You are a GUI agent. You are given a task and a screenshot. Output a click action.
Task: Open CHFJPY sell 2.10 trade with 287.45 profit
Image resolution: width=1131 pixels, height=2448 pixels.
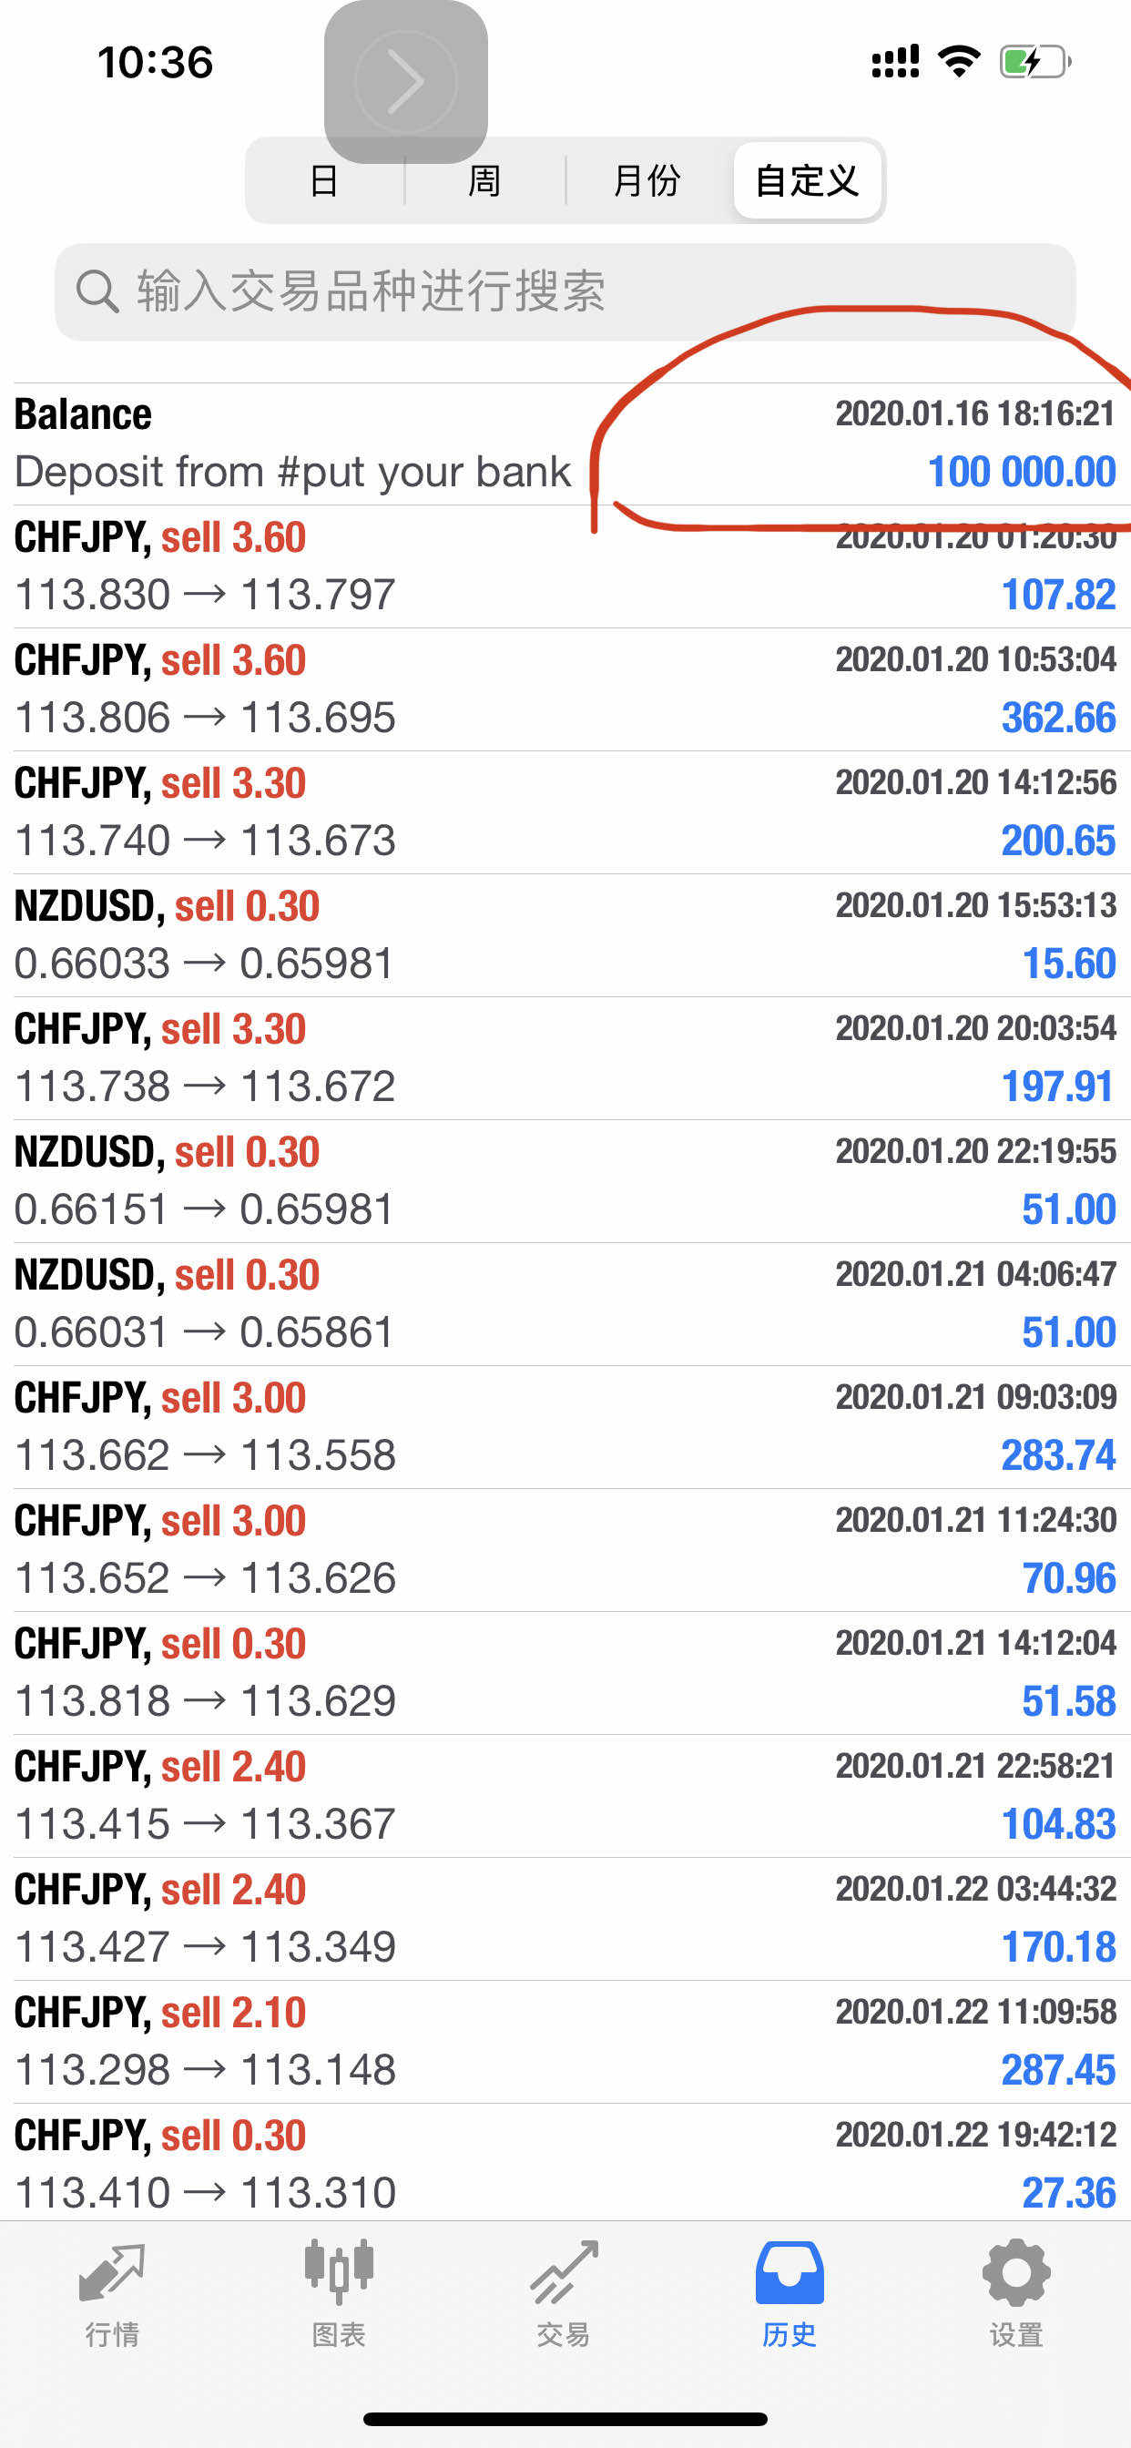click(565, 2041)
